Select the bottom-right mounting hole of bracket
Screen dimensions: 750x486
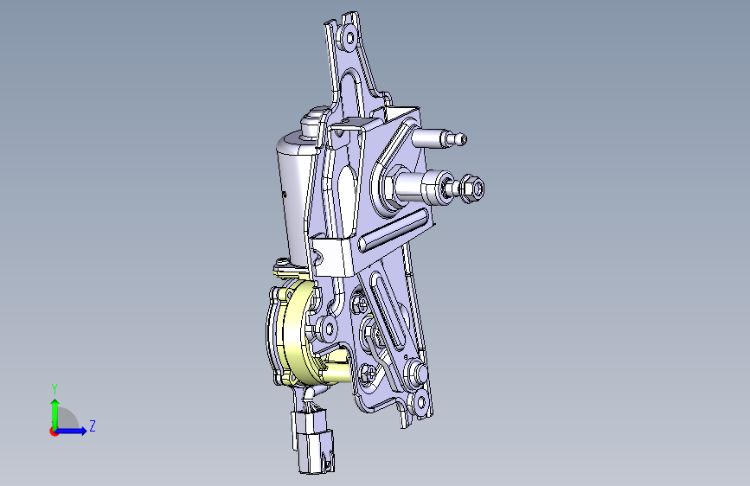click(x=421, y=402)
